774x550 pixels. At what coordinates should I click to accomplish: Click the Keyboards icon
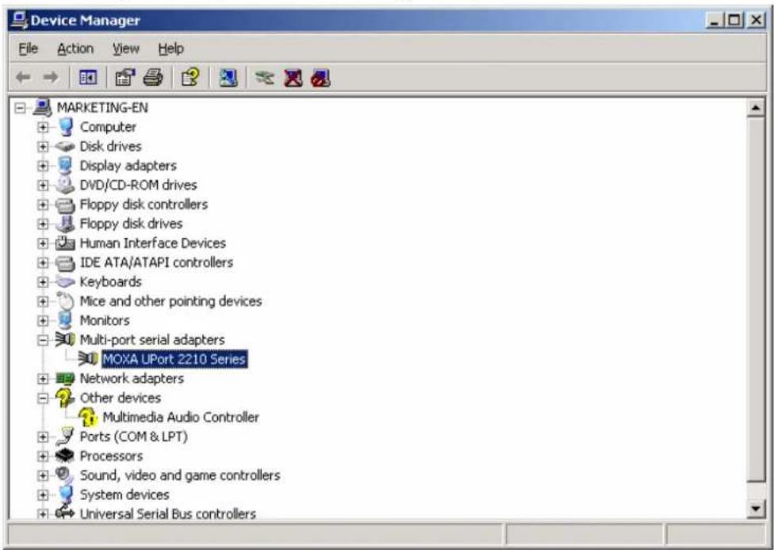(x=65, y=282)
